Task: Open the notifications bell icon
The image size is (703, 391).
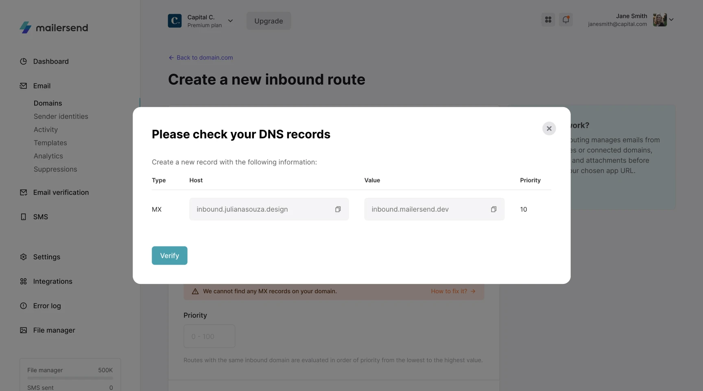Action: (x=565, y=20)
